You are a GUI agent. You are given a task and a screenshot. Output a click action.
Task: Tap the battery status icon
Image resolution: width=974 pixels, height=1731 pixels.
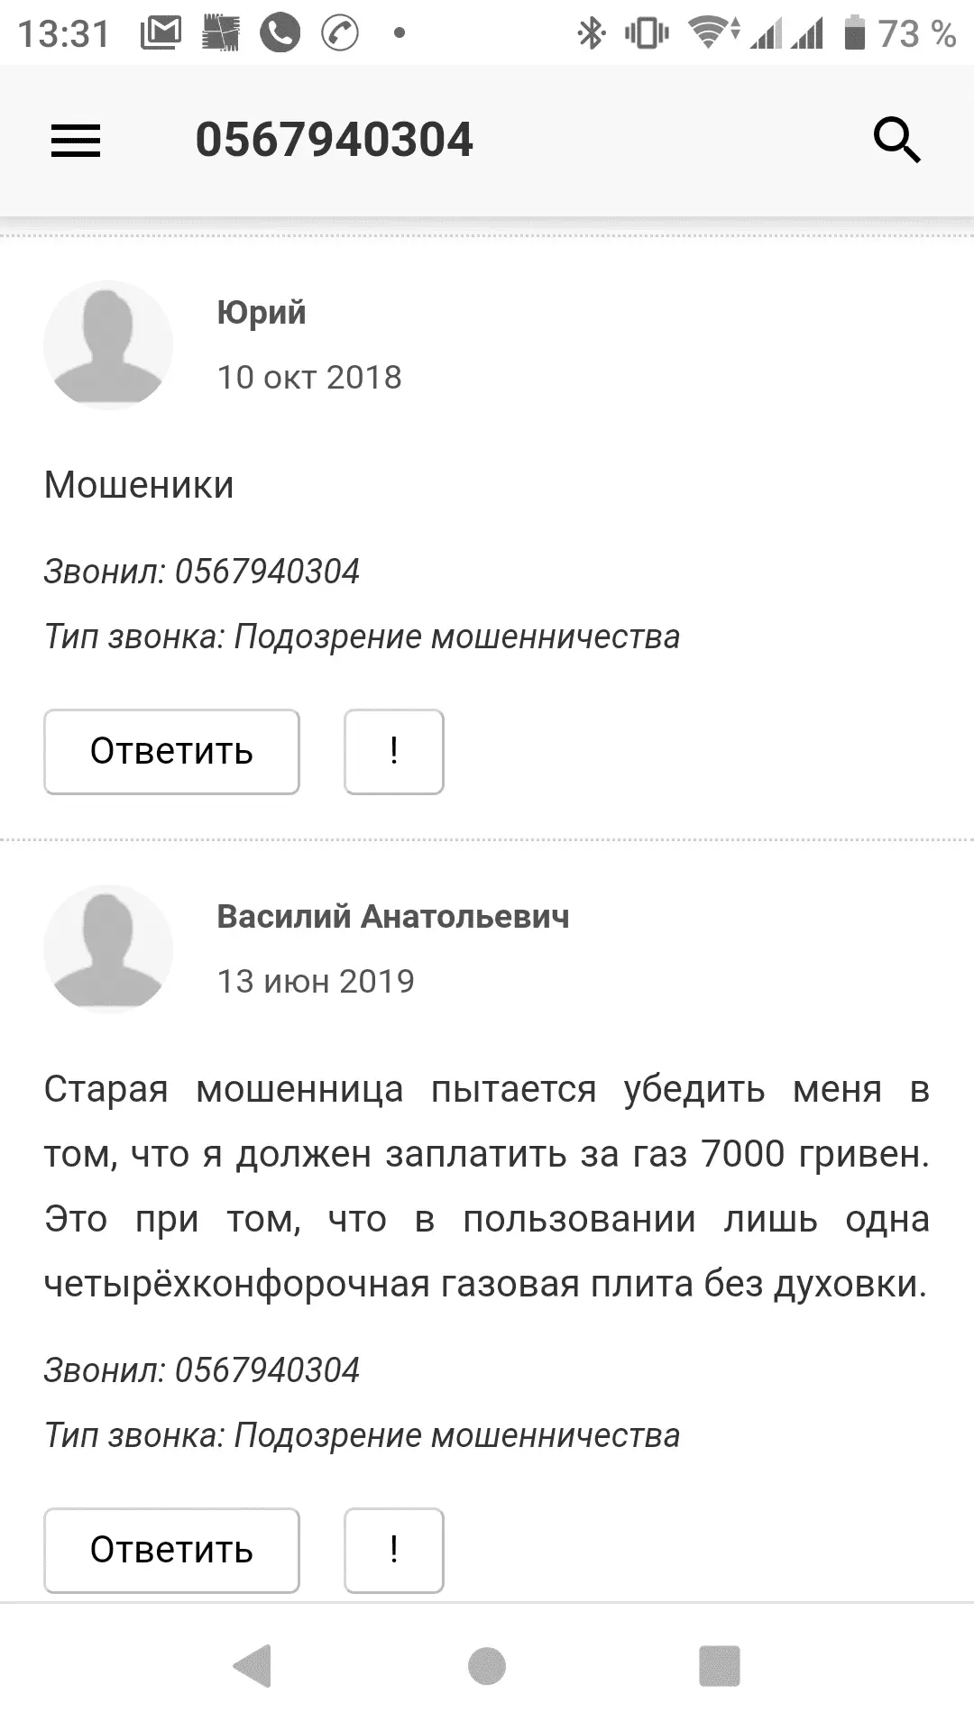point(854,34)
